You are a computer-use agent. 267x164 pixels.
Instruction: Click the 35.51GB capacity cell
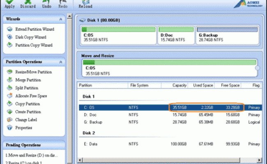coord(180,107)
